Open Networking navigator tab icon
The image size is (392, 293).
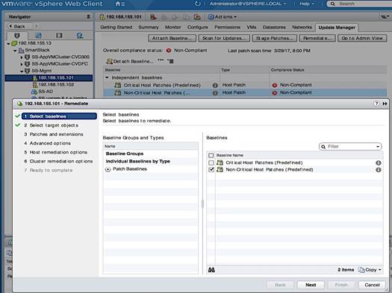[x=80, y=36]
